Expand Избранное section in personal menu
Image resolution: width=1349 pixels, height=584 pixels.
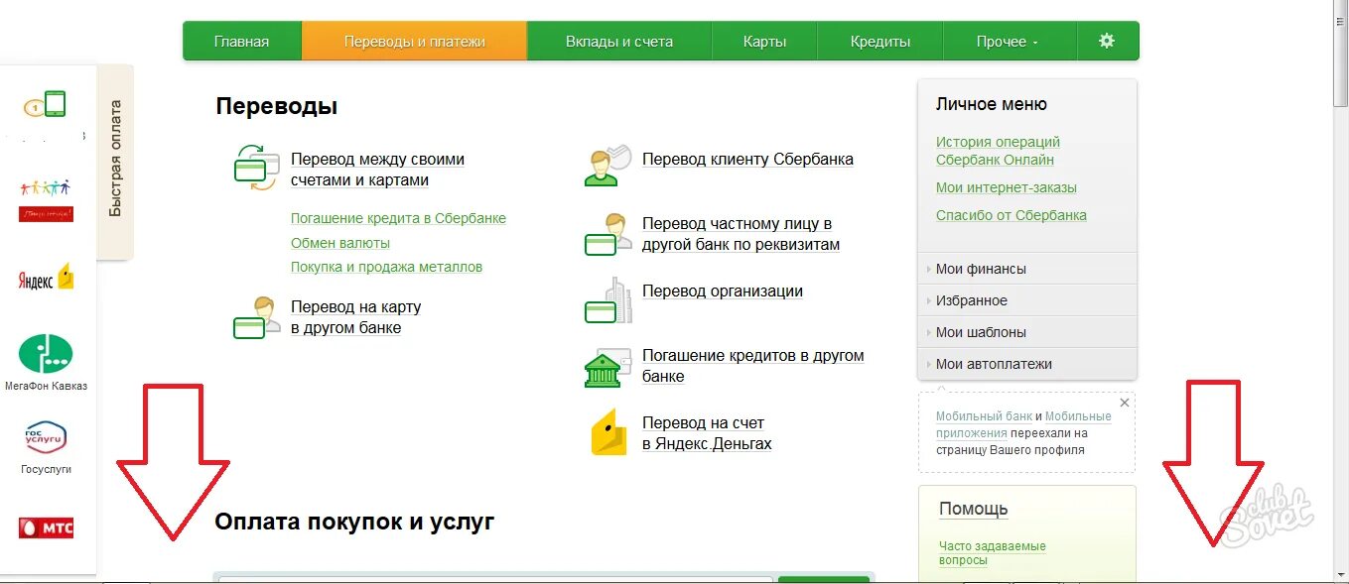[x=1027, y=300]
